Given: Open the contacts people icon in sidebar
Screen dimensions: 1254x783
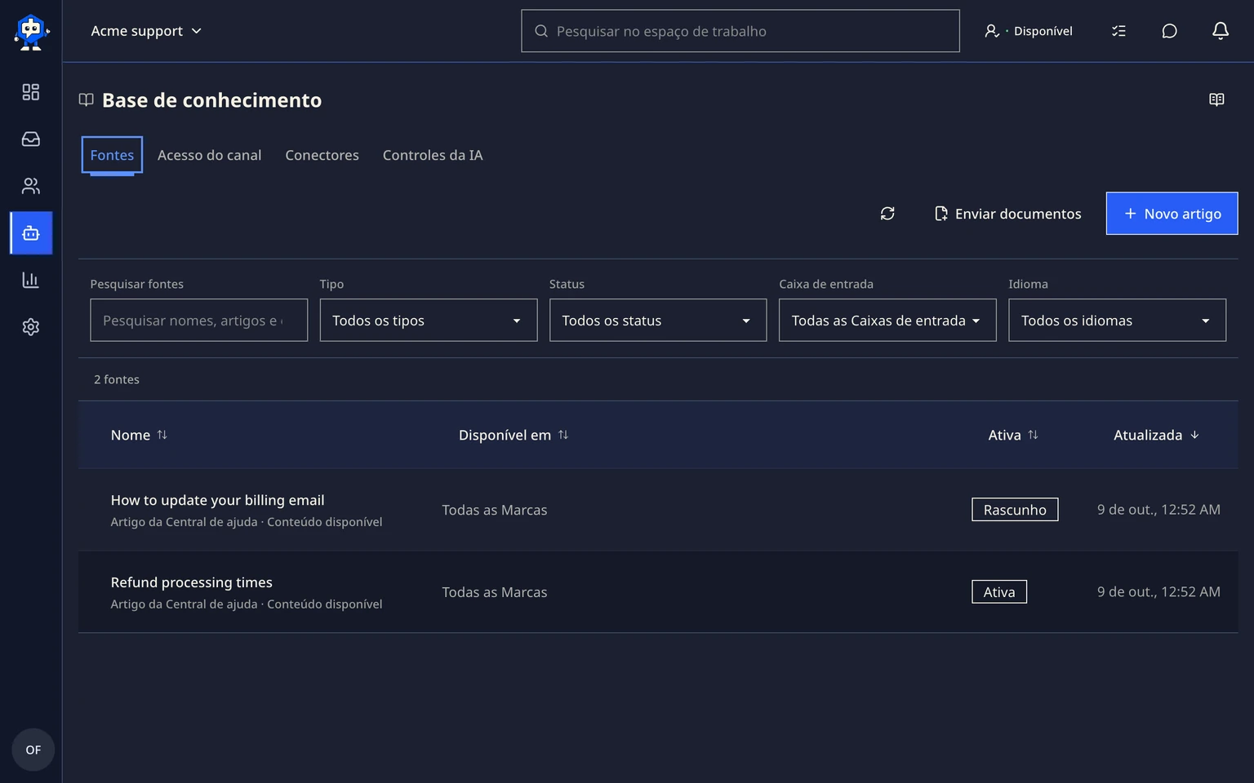Looking at the screenshot, I should point(31,187).
